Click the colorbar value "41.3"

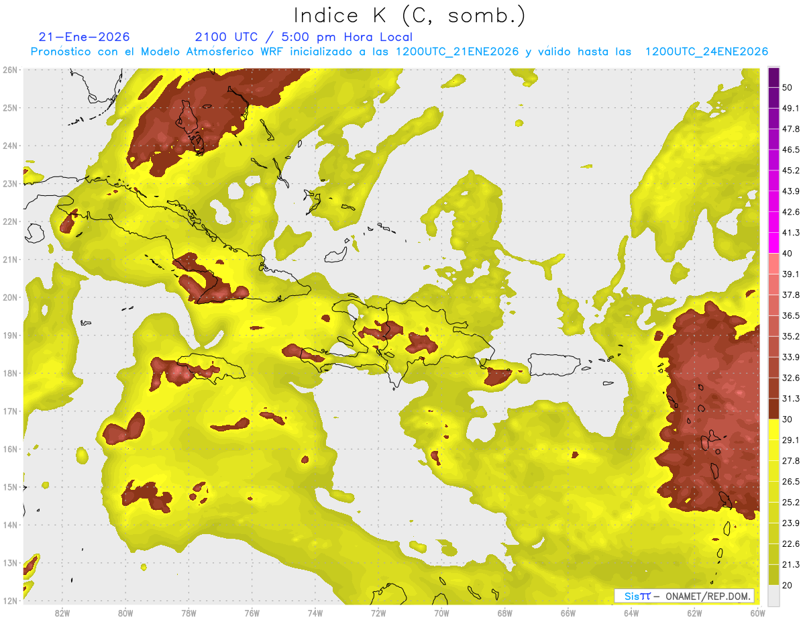(x=790, y=233)
